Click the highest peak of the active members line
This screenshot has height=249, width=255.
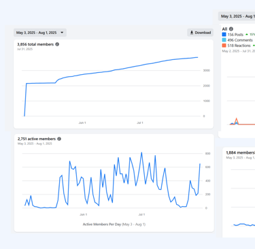point(141,152)
